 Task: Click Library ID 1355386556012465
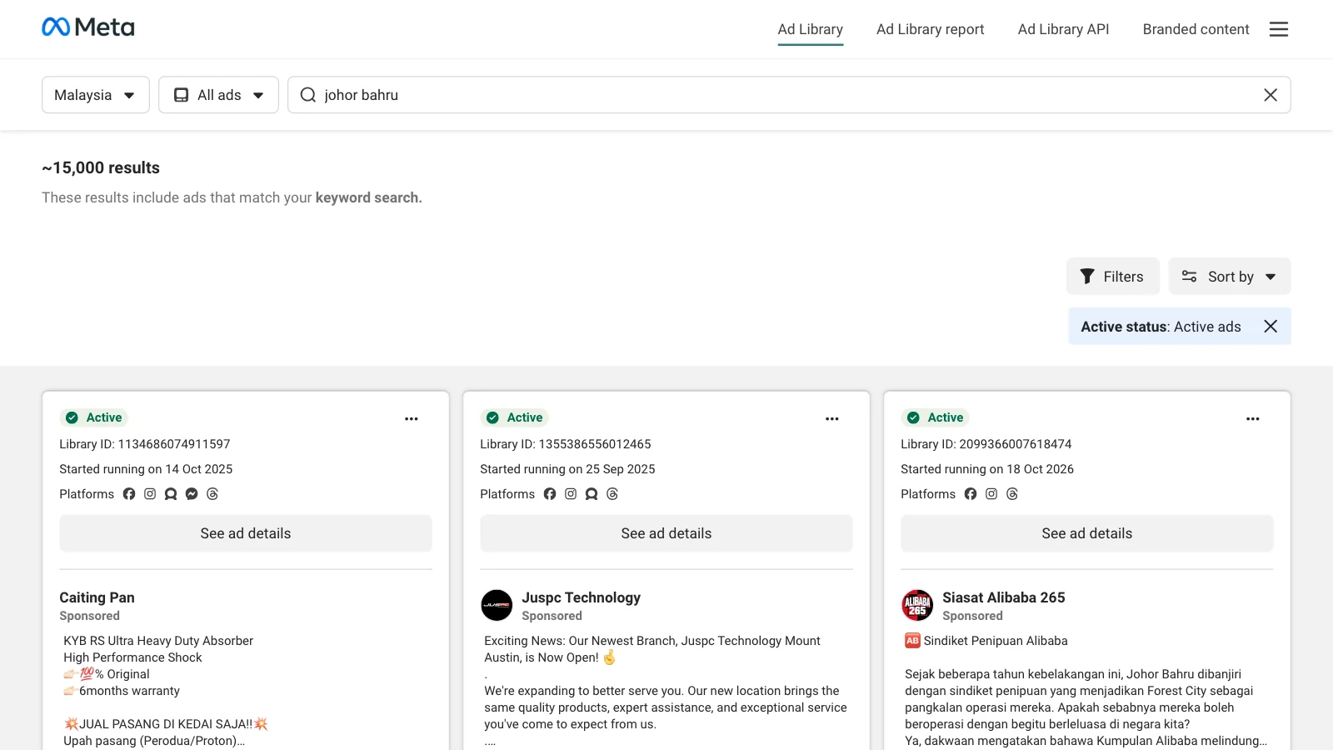tap(565, 444)
